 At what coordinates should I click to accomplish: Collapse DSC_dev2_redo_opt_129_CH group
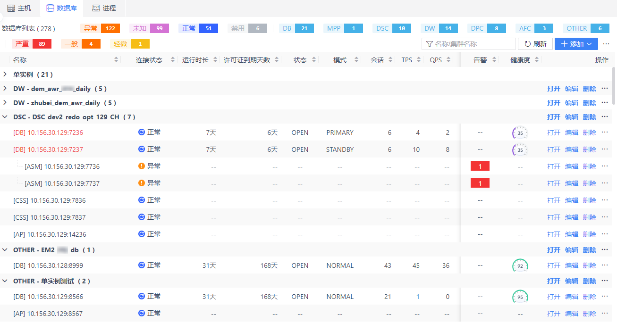click(x=5, y=117)
